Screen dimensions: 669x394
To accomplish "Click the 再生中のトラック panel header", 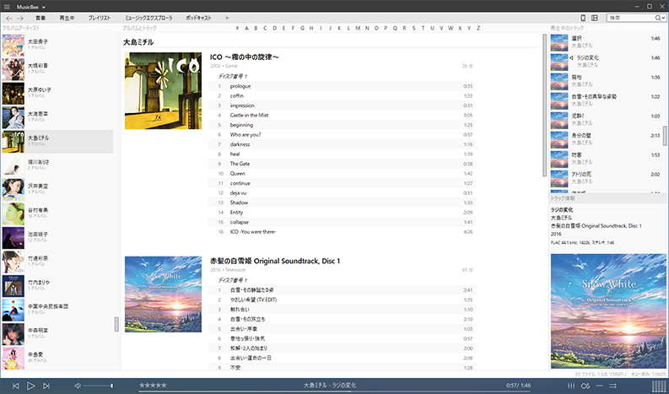I will [x=567, y=28].
